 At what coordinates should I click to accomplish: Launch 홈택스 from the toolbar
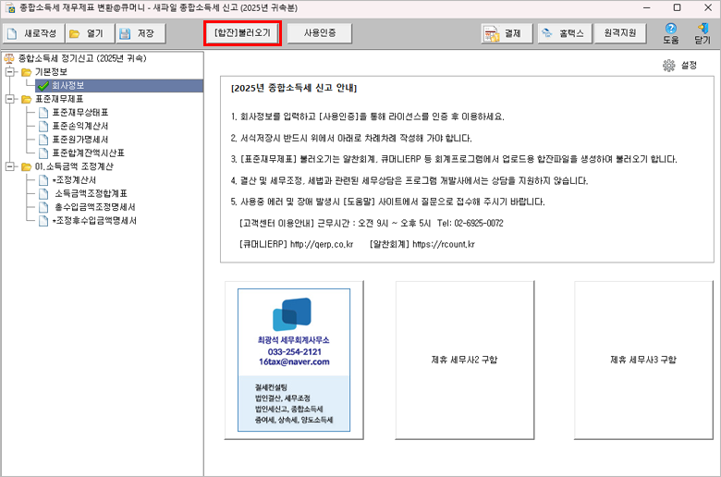coord(564,33)
